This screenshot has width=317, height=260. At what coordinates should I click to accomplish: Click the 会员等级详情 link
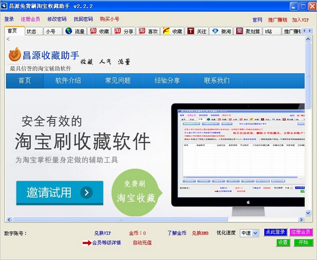click(106, 243)
